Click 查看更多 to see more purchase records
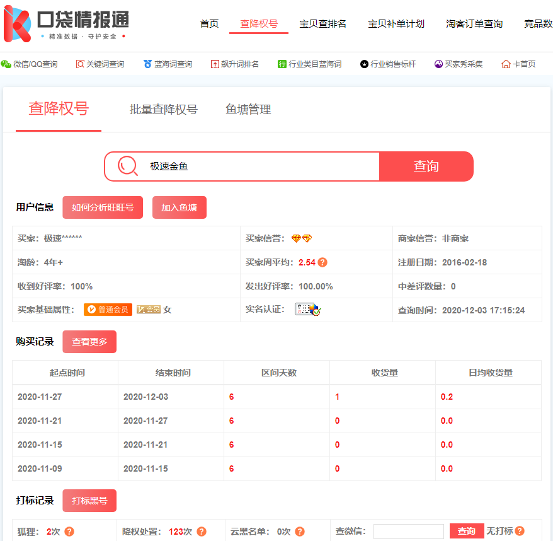 tap(89, 341)
